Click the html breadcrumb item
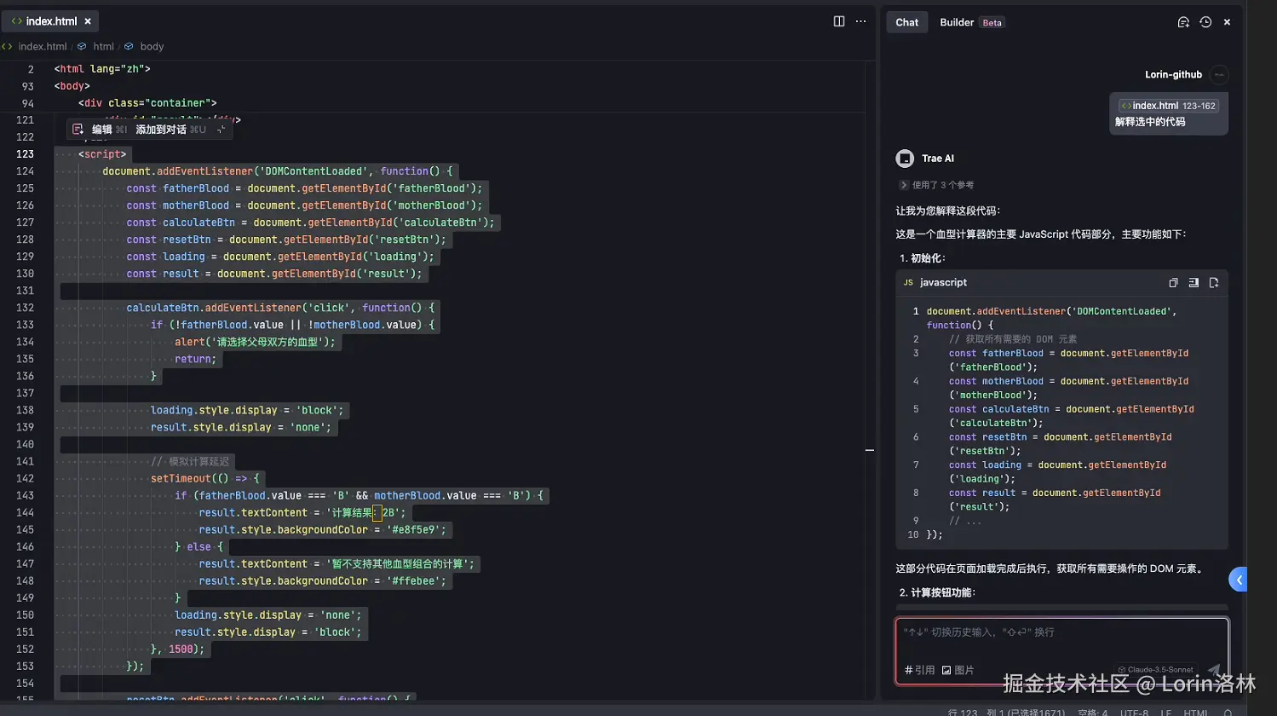The width and height of the screenshot is (1277, 716). tap(103, 47)
